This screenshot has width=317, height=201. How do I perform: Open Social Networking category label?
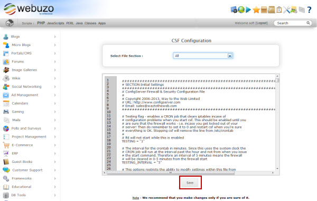[x=26, y=87]
